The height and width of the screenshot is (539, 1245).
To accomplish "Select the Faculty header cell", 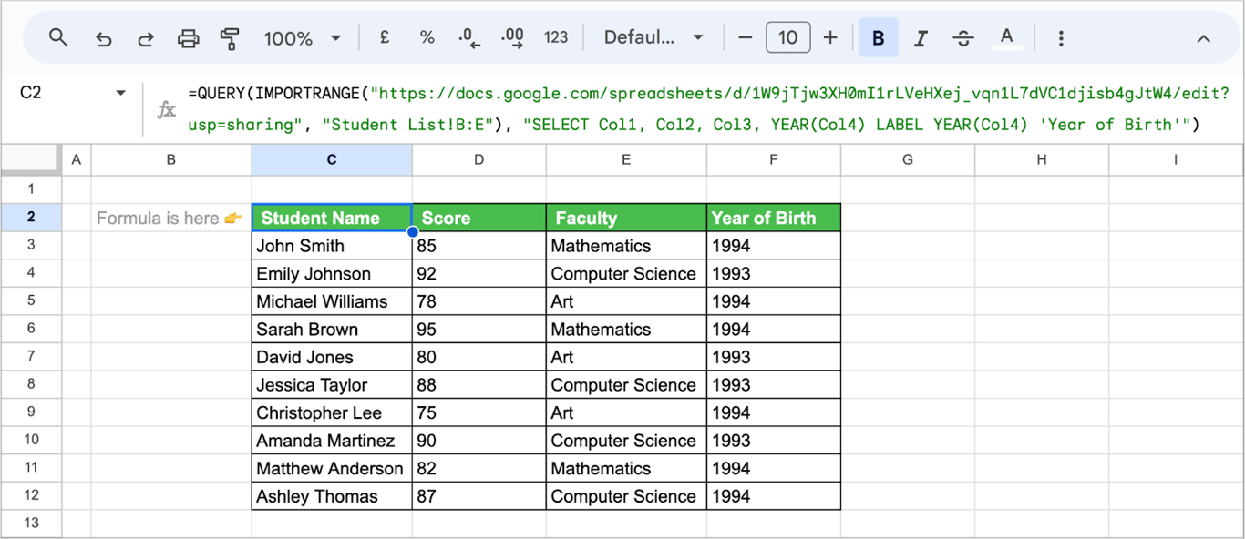I will coord(626,218).
